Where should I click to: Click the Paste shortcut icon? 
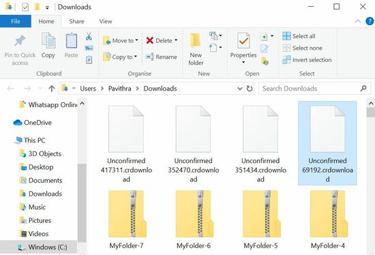click(89, 59)
